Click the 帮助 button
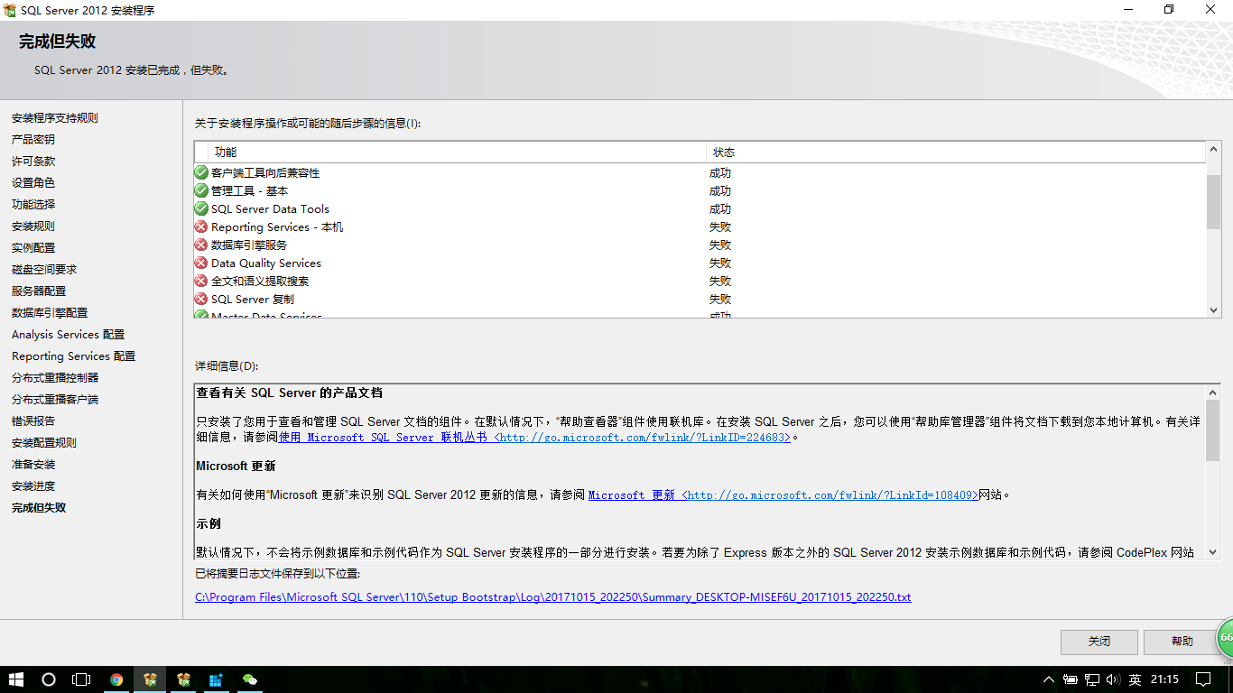The width and height of the screenshot is (1233, 693). coord(1182,642)
